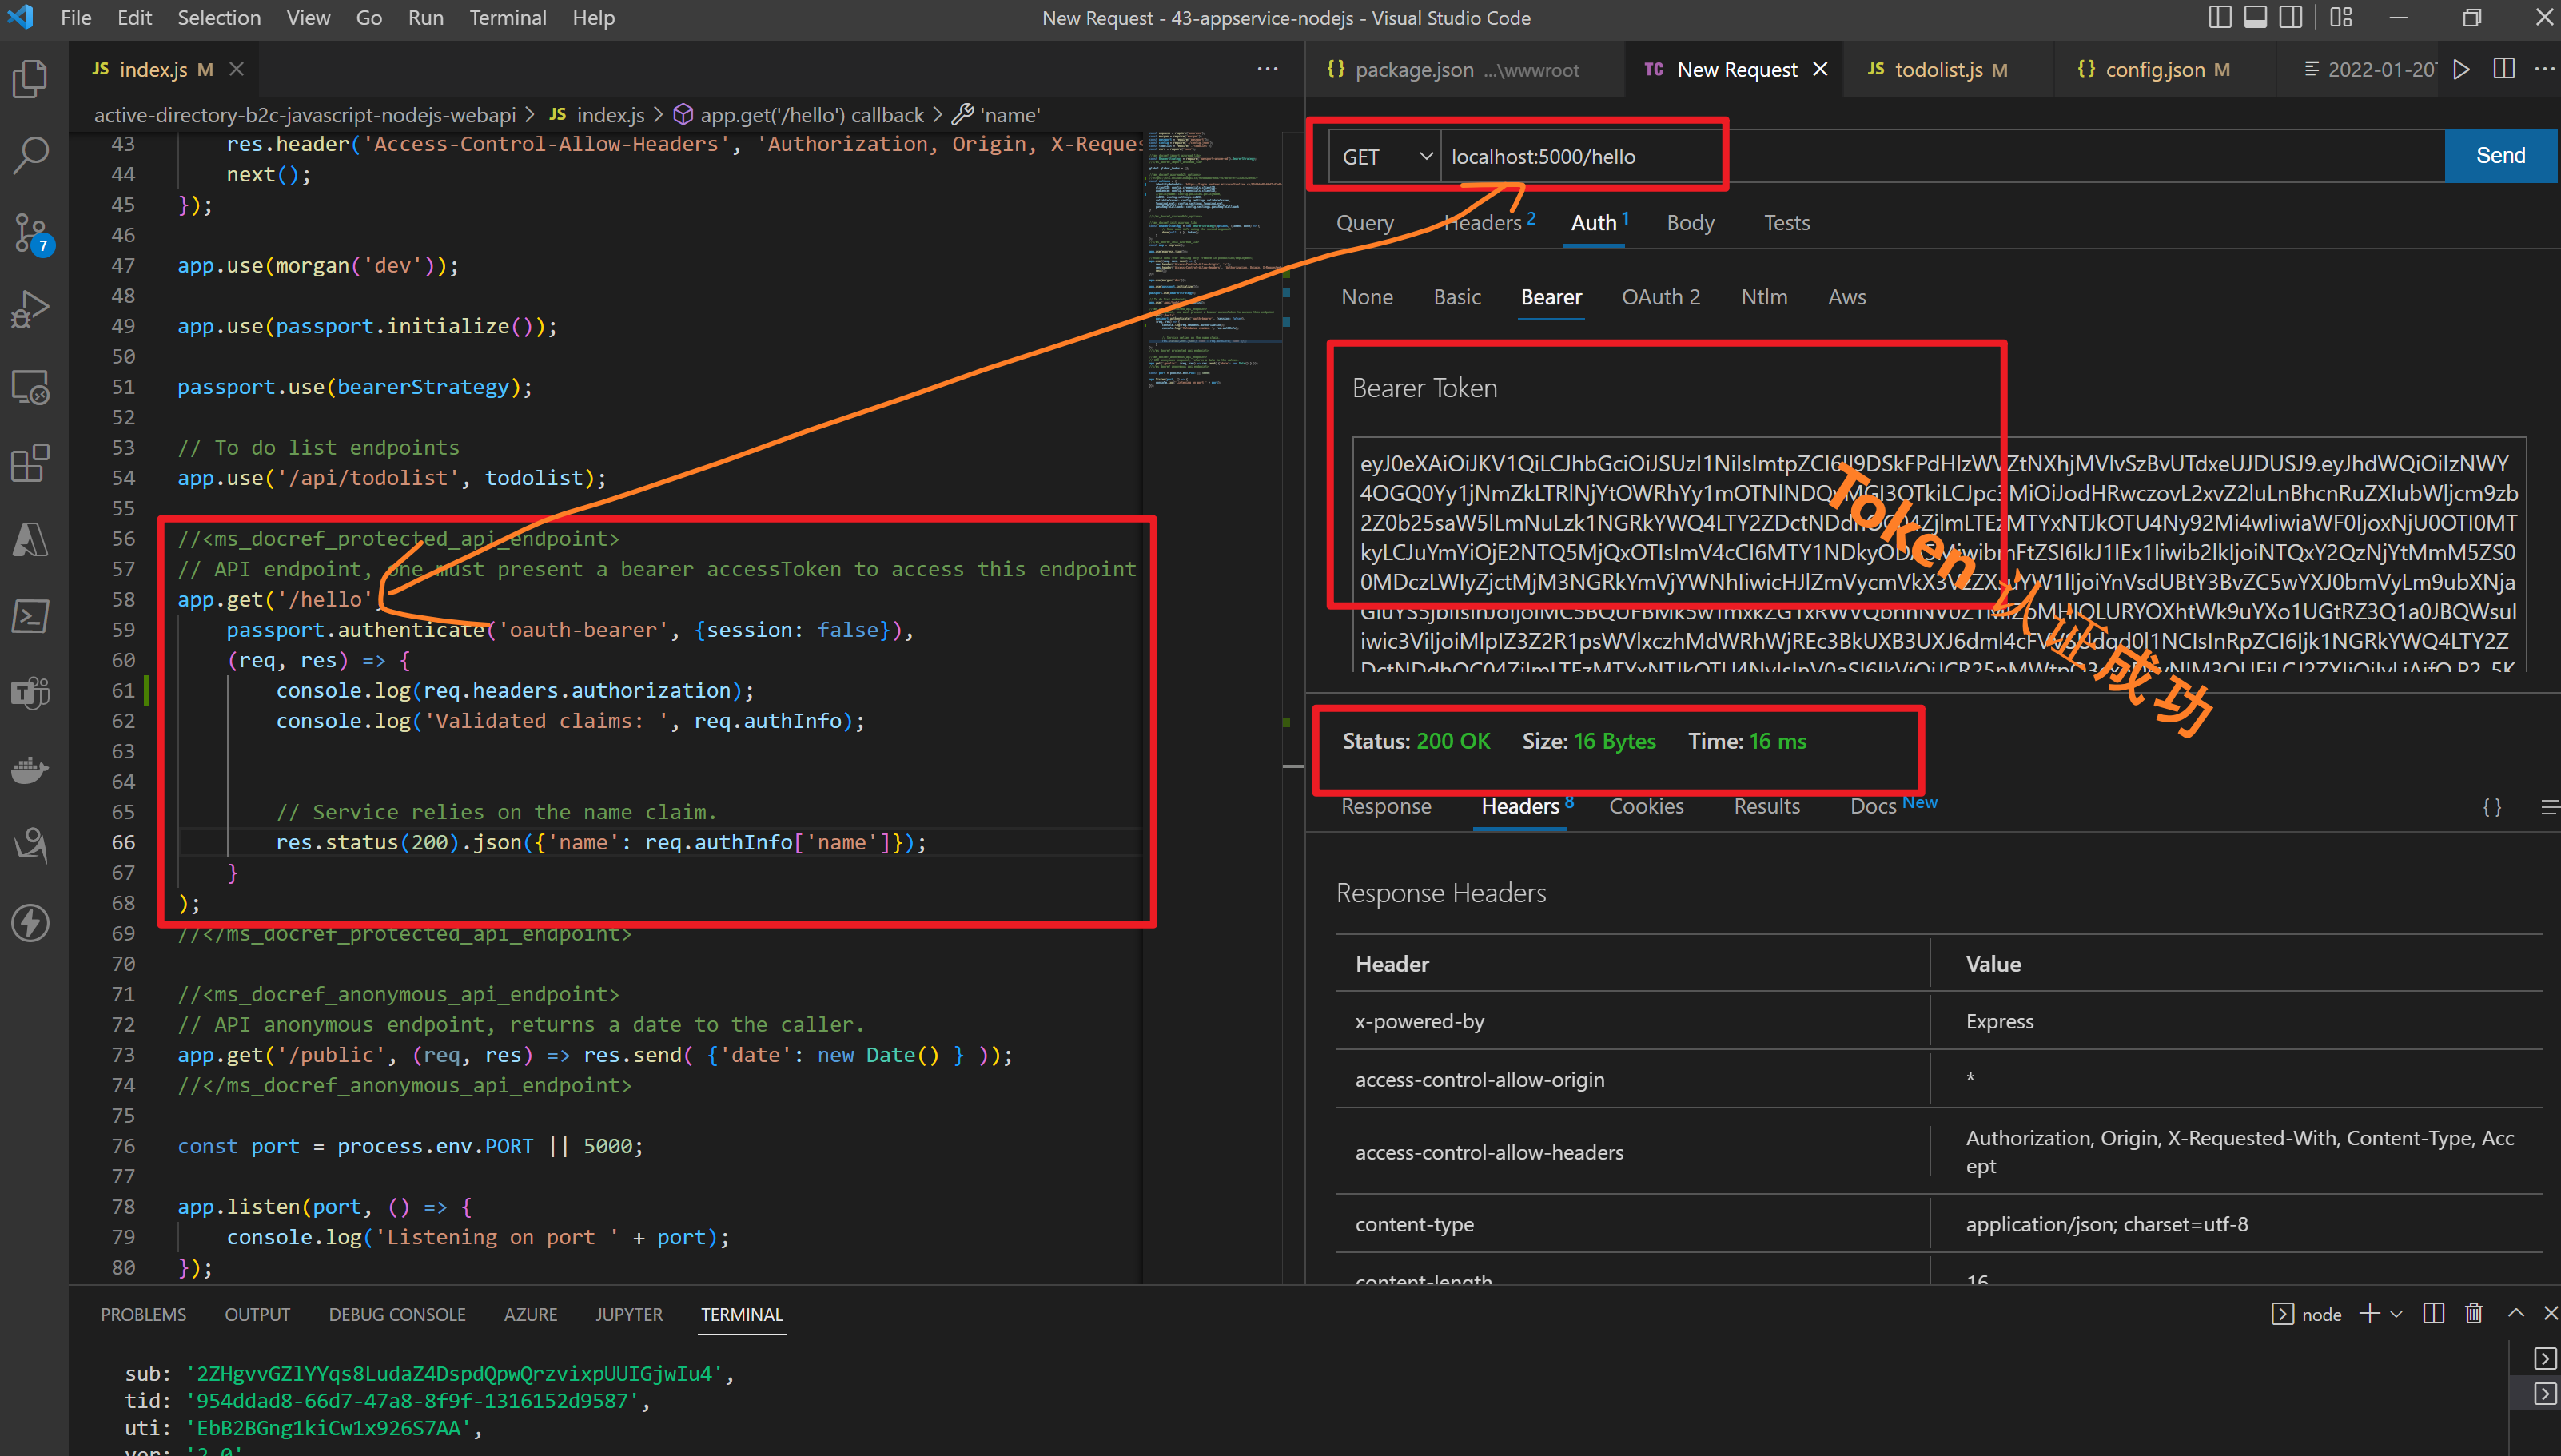Viewport: 2561px width, 1456px height.
Task: Close the index.js editor tab
Action: click(236, 69)
